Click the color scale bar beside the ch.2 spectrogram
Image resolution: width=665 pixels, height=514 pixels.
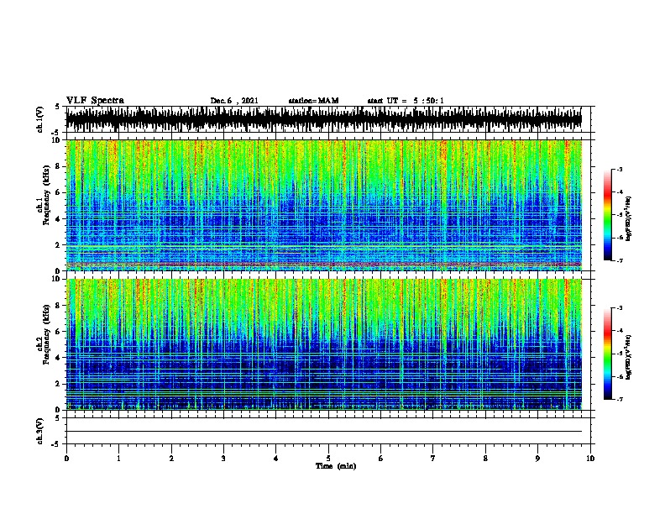[x=608, y=354]
